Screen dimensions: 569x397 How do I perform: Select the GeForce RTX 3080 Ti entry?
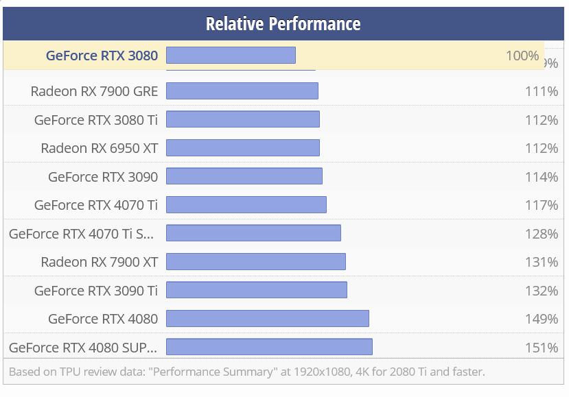(96, 120)
